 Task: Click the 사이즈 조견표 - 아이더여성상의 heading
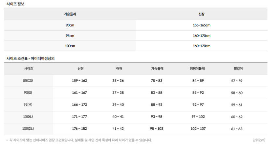(x=31, y=58)
